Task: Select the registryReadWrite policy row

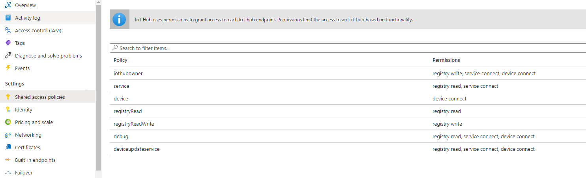Action: pos(348,124)
